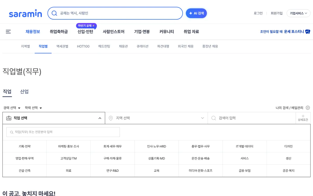Expand 학력 선택 dropdown
The width and height of the screenshot is (313, 196).
pos(33,108)
